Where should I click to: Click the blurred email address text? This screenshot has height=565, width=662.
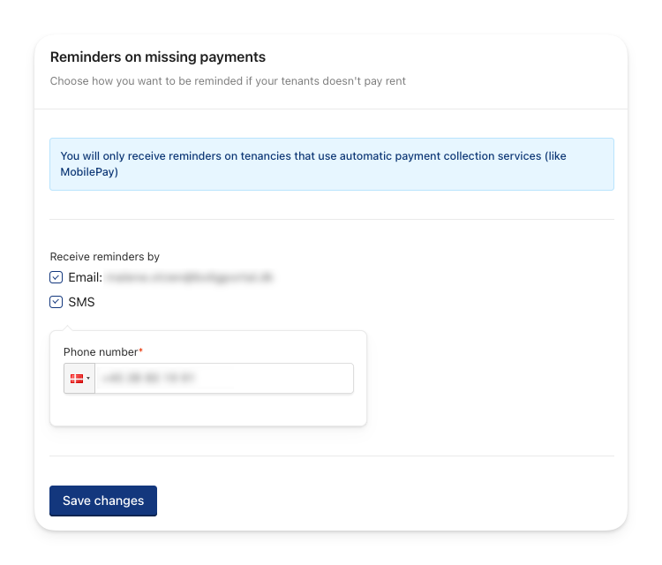(189, 277)
